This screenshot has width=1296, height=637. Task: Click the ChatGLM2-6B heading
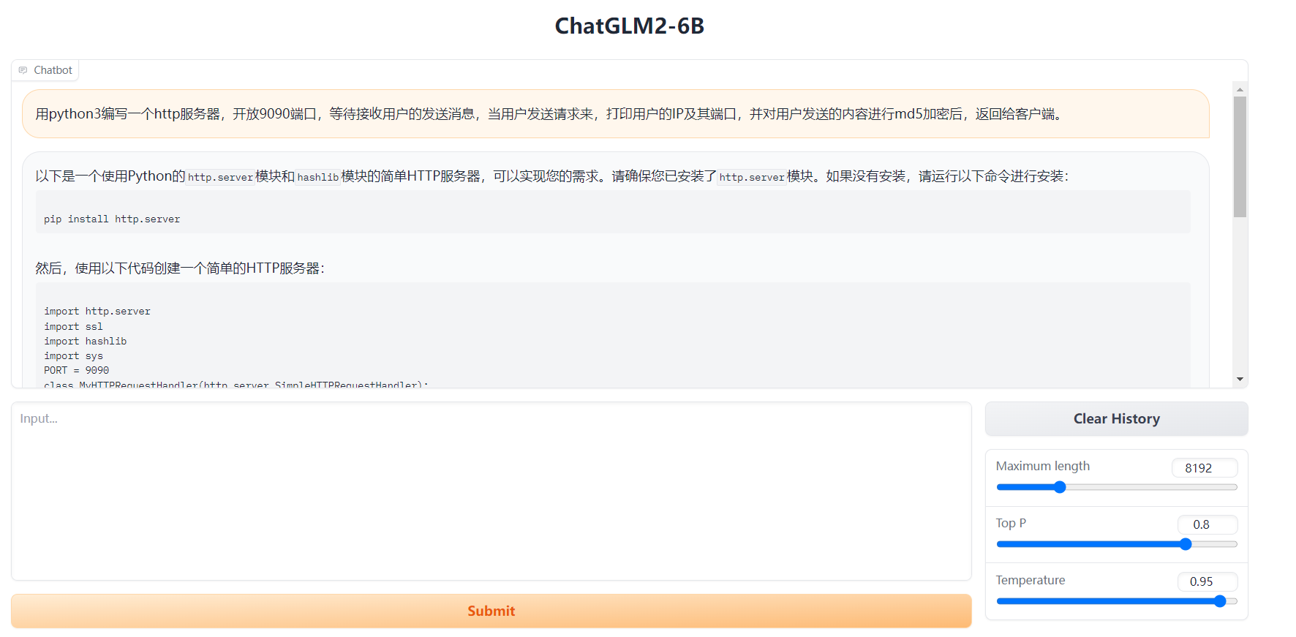pyautogui.click(x=629, y=26)
